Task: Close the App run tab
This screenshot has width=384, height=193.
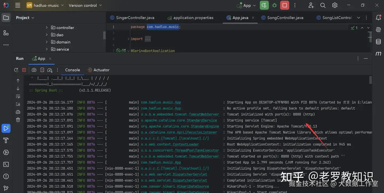Action: pyautogui.click(x=50, y=58)
